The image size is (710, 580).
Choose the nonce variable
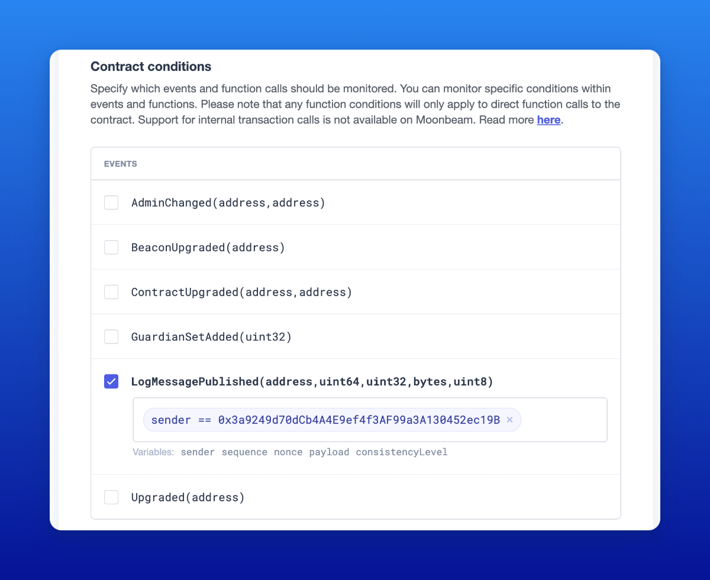coord(288,452)
